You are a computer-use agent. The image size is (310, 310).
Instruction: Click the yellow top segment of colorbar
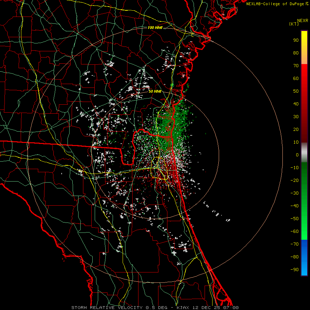pyautogui.click(x=304, y=48)
